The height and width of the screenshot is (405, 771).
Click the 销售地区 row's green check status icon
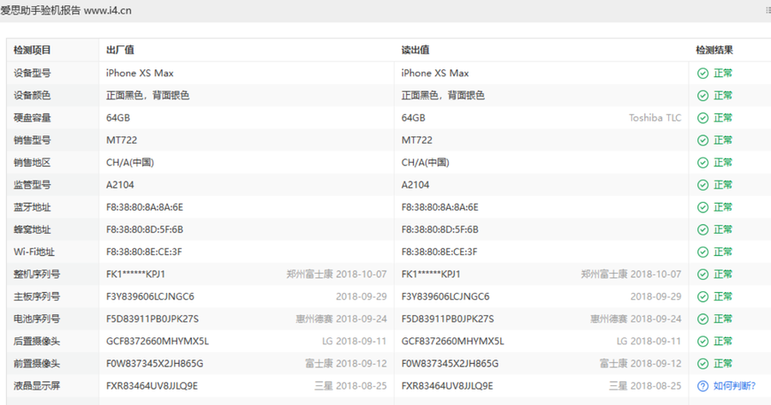[x=702, y=163]
